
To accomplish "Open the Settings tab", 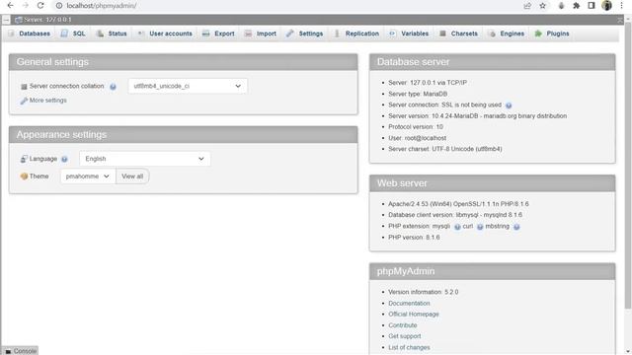I will pos(305,34).
